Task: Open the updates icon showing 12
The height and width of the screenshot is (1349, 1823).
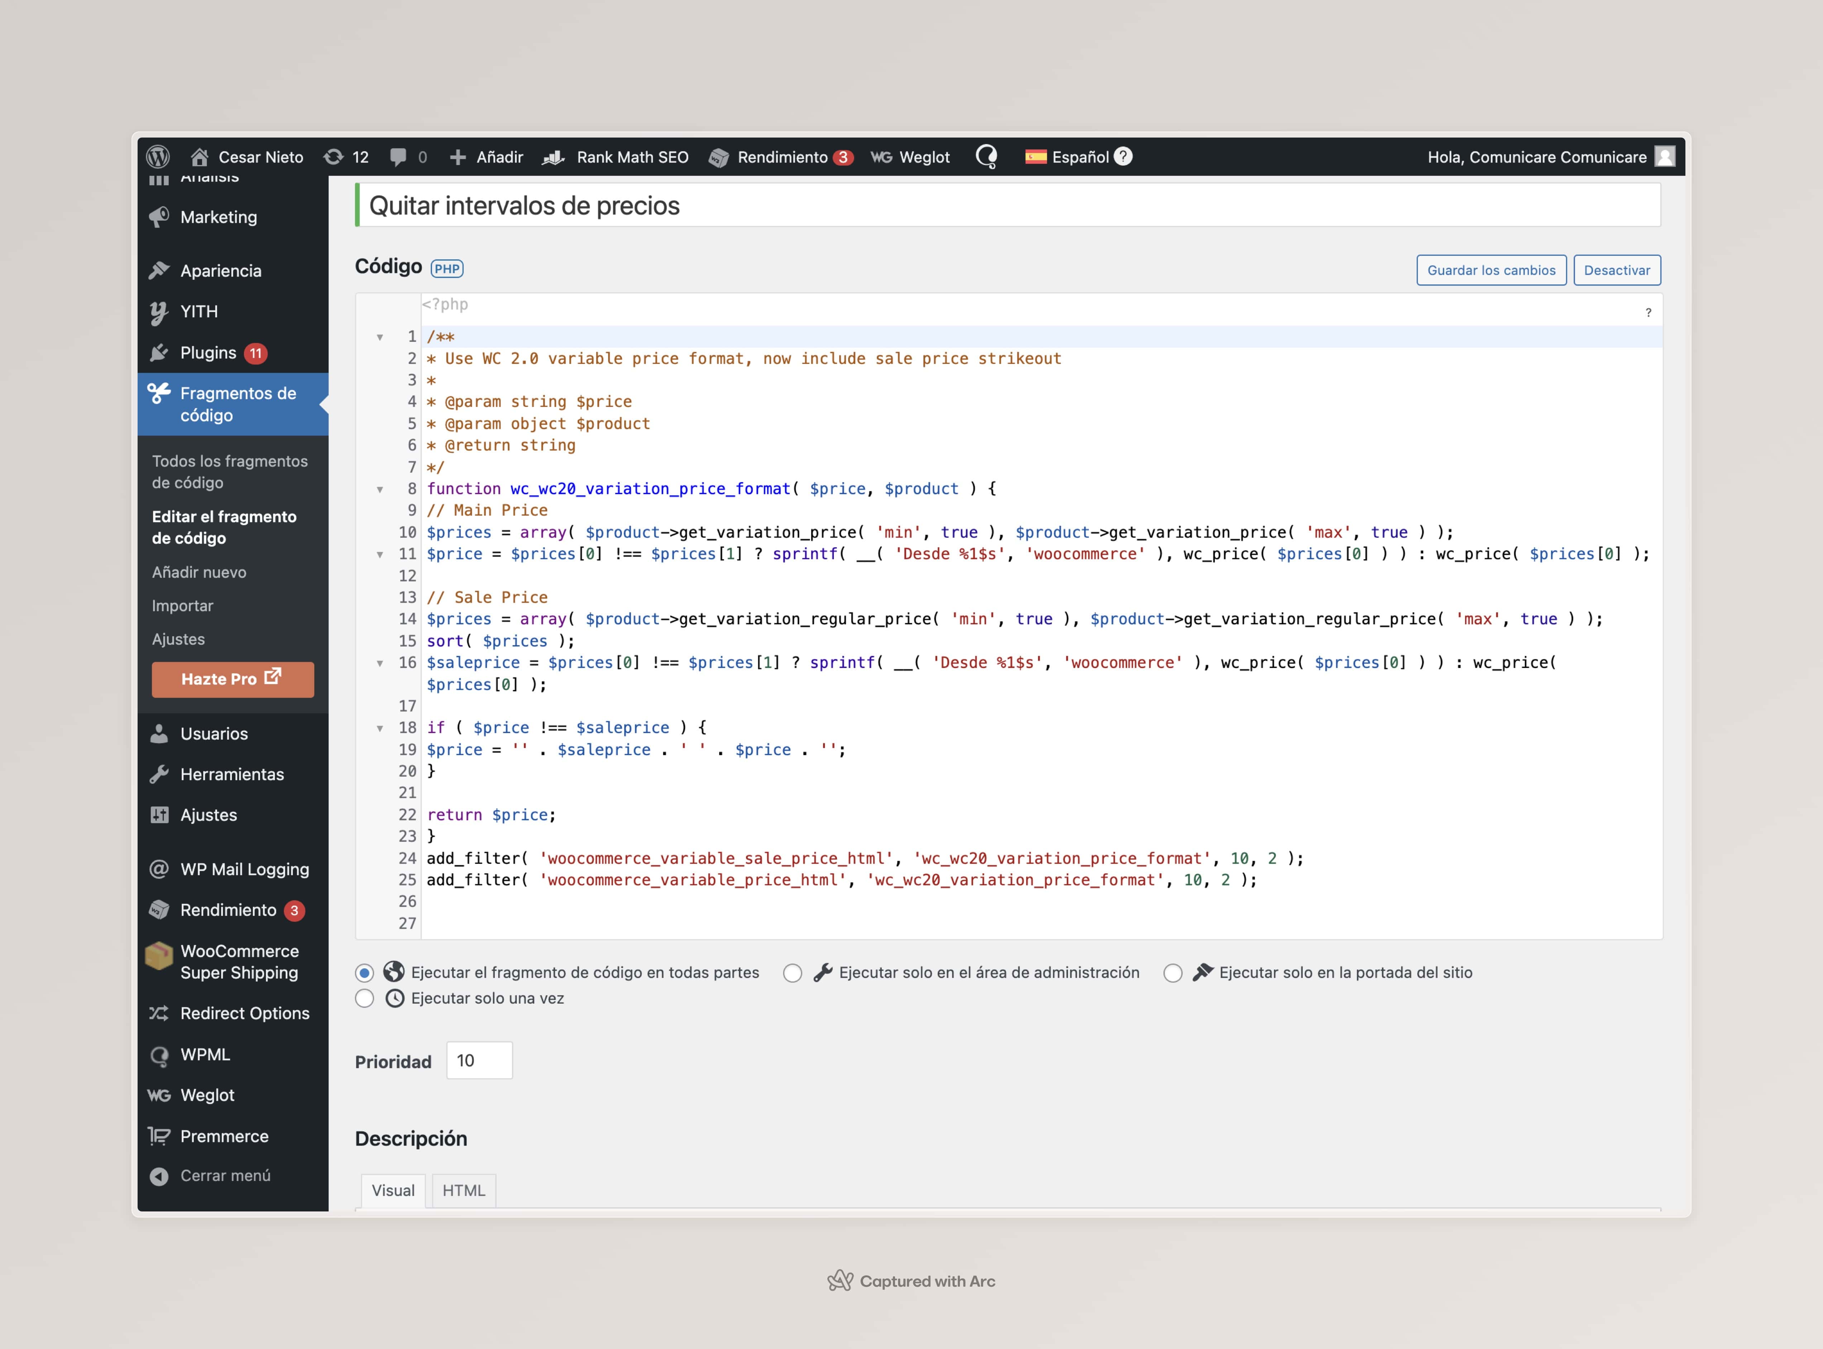Action: [333, 157]
